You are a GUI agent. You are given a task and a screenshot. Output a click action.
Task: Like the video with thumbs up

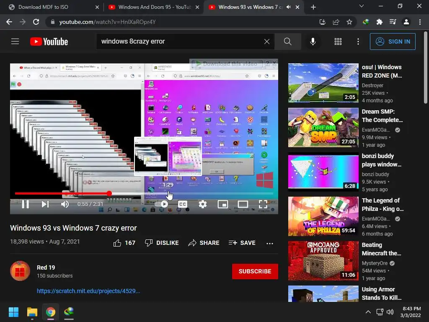(124, 243)
